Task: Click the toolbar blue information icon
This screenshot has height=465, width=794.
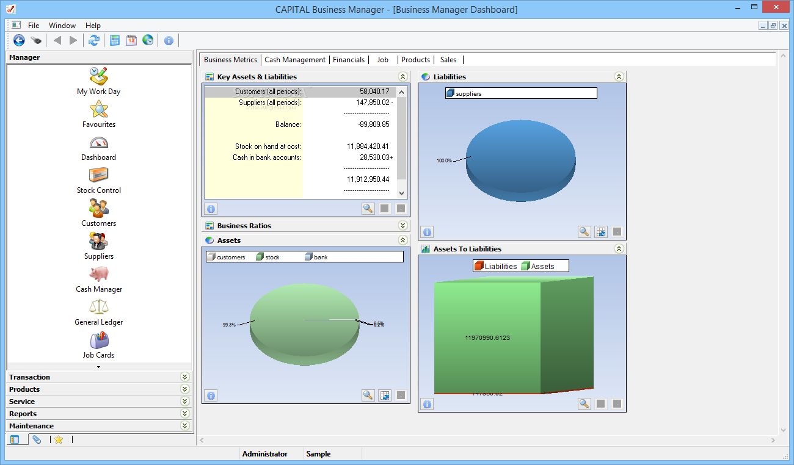Action: (169, 40)
